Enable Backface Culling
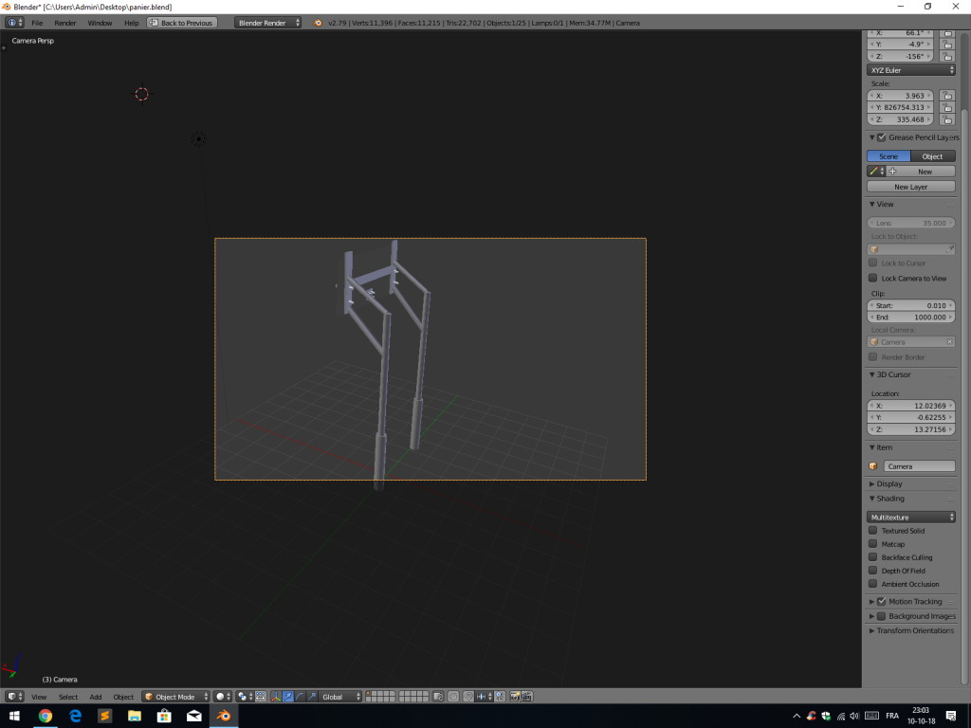Screen dimensions: 971x728 pyautogui.click(x=872, y=557)
